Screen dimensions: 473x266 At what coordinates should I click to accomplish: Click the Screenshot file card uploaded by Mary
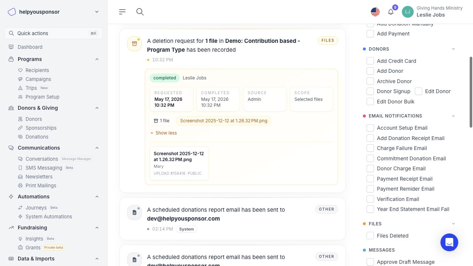click(x=179, y=163)
